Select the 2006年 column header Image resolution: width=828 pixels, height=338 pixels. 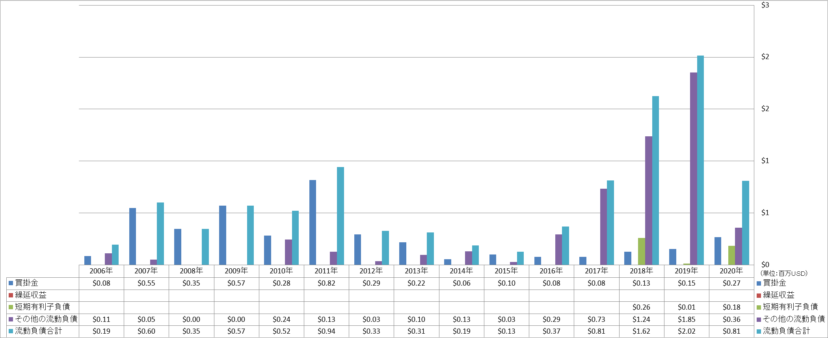[x=101, y=271]
